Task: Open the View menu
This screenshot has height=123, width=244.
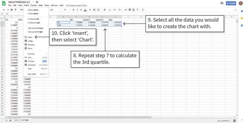Action: [20, 5]
